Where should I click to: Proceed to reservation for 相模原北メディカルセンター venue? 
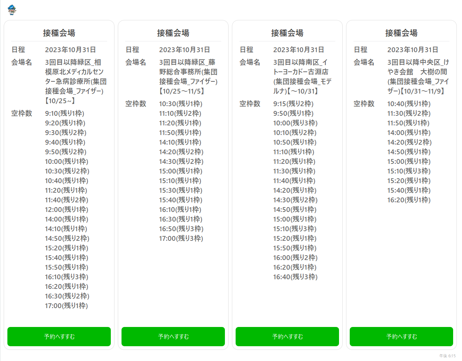(59, 337)
